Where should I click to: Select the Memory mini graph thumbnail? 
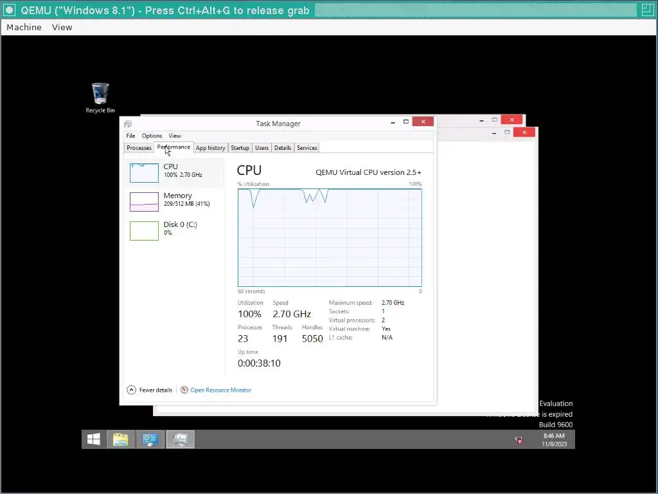(x=144, y=201)
